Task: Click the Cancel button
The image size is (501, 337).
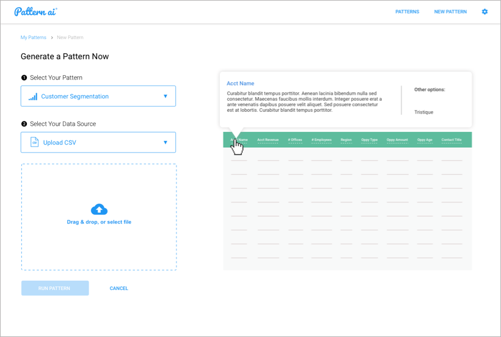Action: click(x=119, y=288)
